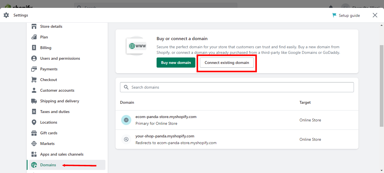The height and width of the screenshot is (173, 384).
Task: Select the Locations pin icon
Action: (x=34, y=122)
